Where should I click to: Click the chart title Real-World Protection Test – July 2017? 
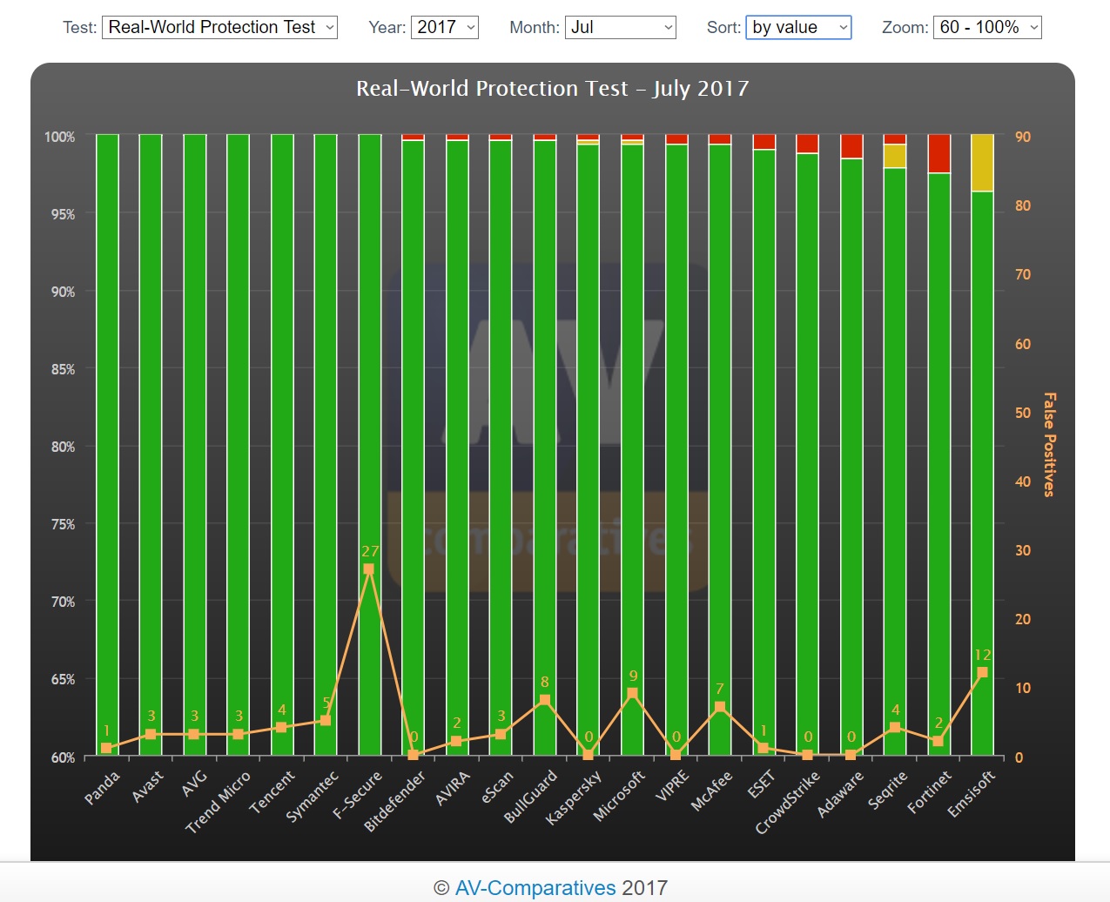coord(553,89)
